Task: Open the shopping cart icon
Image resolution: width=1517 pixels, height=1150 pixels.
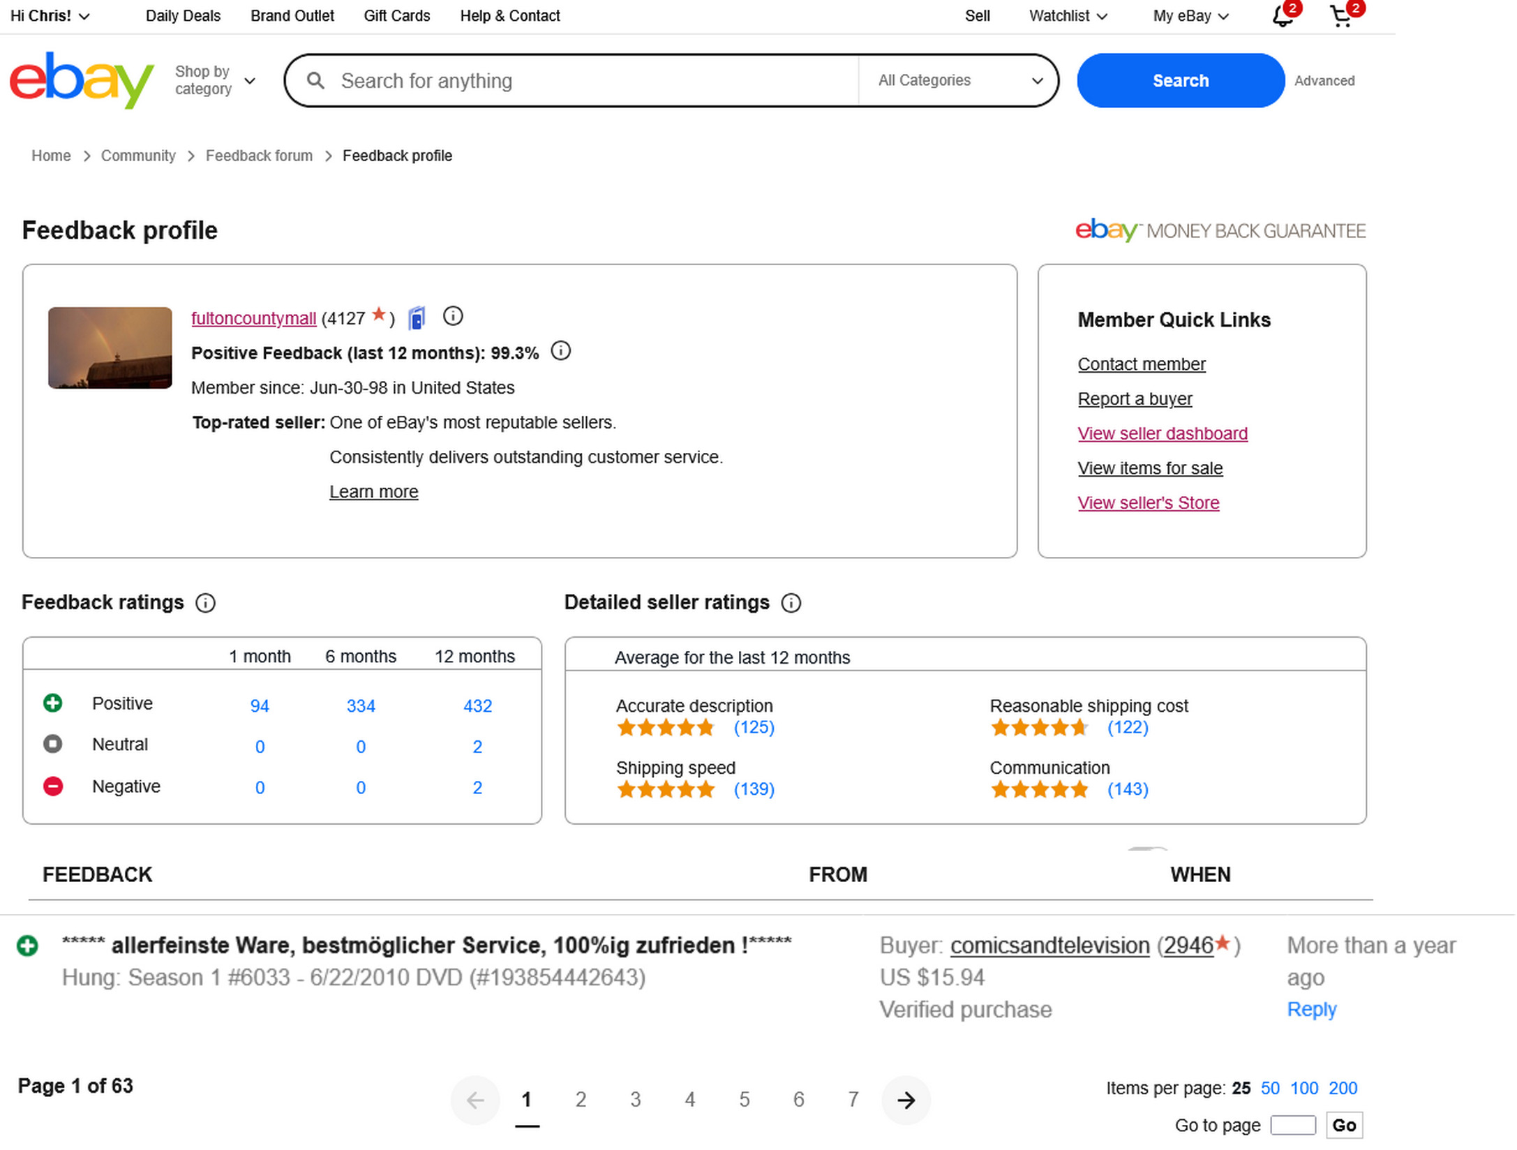Action: tap(1340, 16)
